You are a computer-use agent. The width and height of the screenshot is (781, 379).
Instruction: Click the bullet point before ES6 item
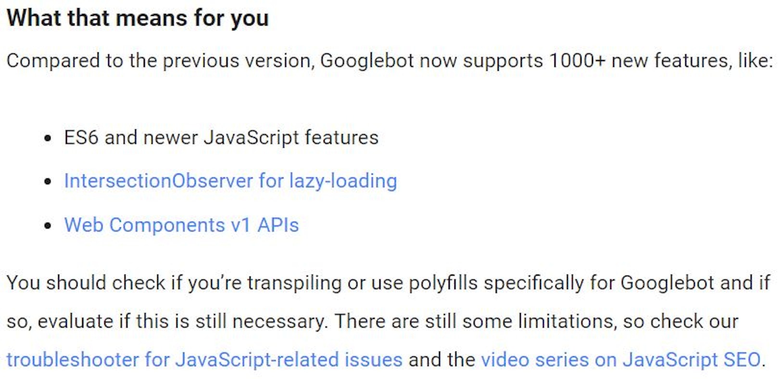[x=47, y=139]
